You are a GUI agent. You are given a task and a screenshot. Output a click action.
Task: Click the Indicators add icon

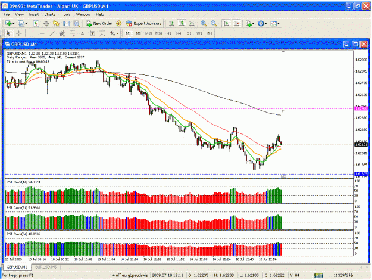248,23
